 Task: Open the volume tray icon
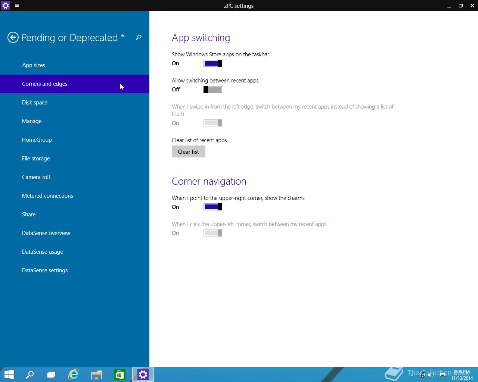tap(431, 375)
